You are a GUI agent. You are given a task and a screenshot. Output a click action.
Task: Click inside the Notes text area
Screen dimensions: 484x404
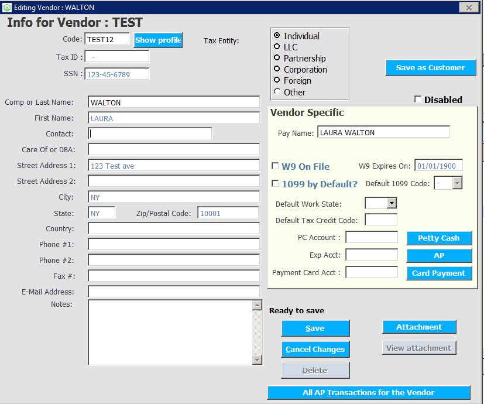tap(170, 333)
